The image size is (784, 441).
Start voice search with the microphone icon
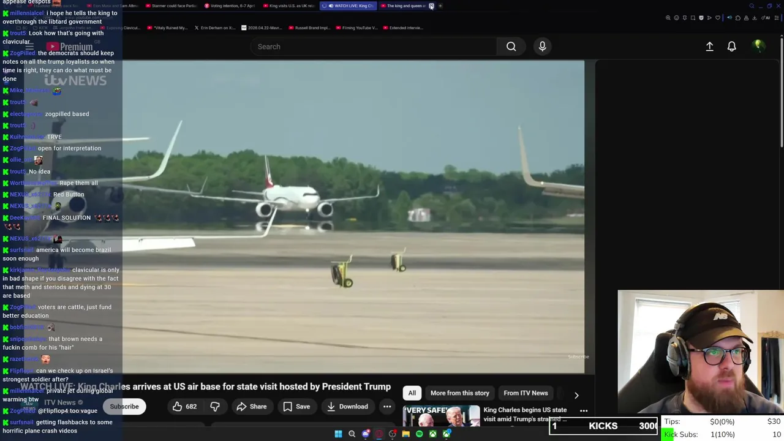[542, 47]
